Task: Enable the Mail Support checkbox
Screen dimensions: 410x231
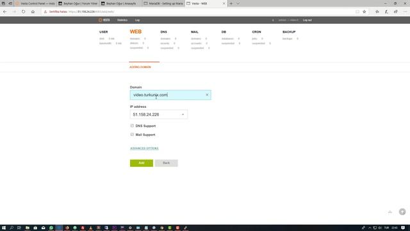Action: [132, 134]
